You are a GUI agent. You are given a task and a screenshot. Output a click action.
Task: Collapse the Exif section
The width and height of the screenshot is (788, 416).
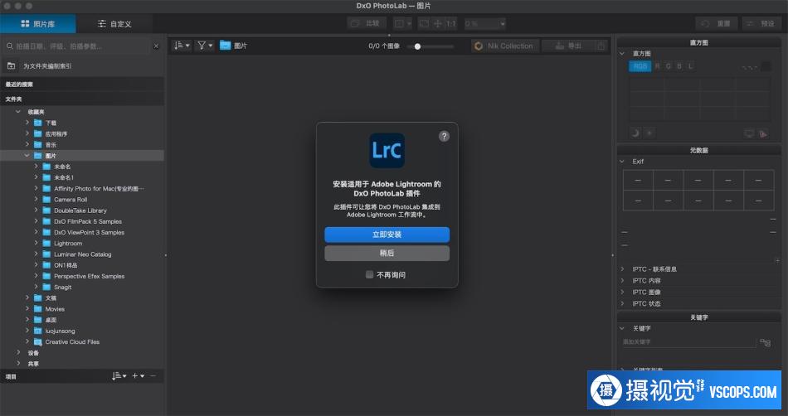(x=622, y=162)
